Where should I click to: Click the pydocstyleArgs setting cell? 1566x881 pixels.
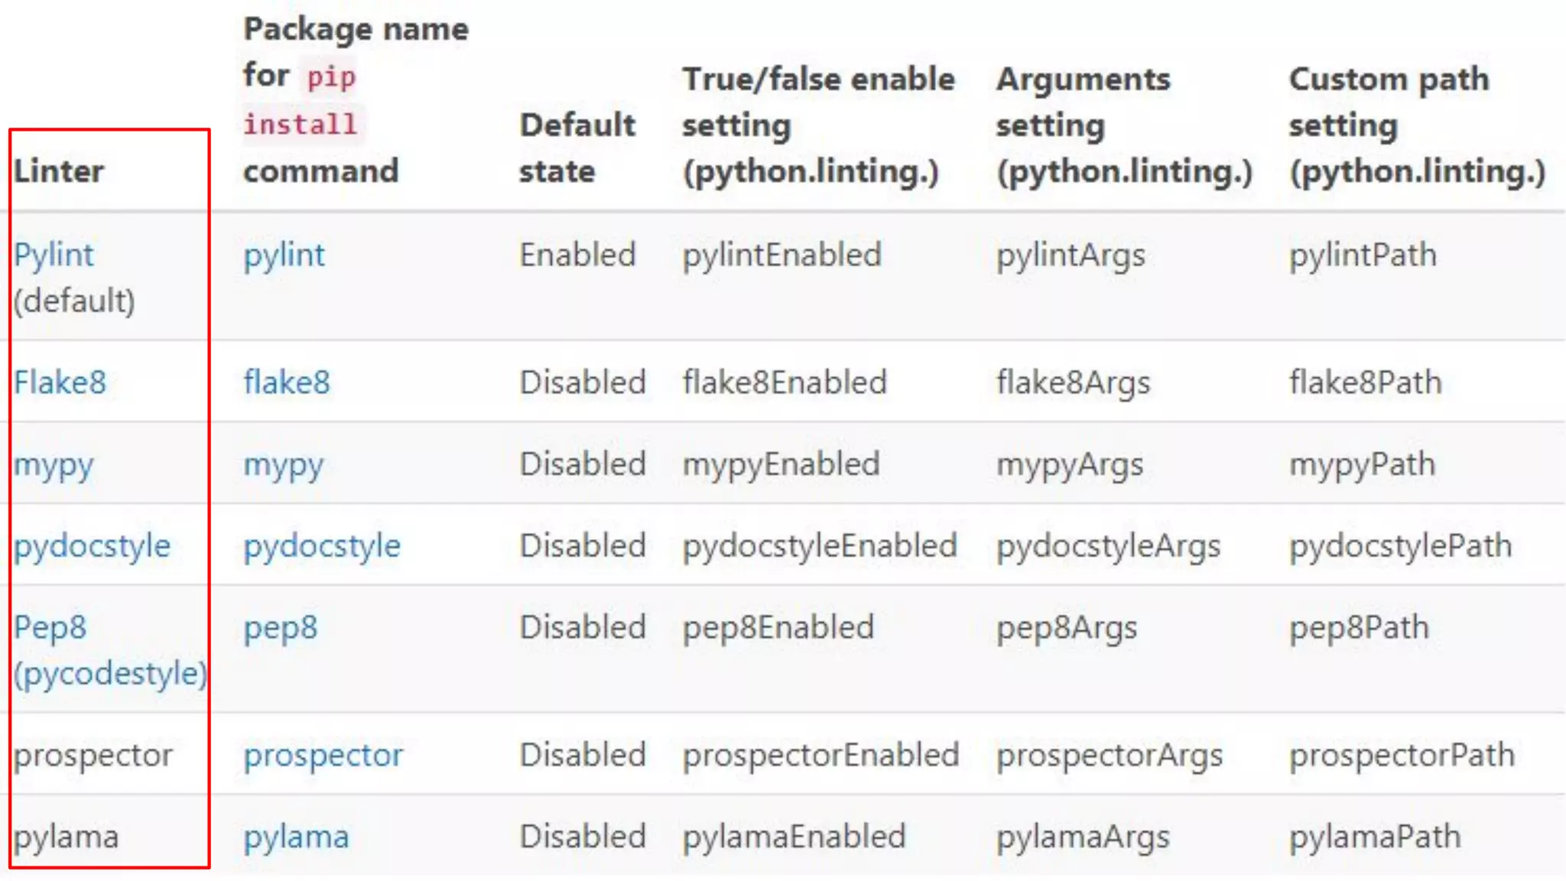1108,546
